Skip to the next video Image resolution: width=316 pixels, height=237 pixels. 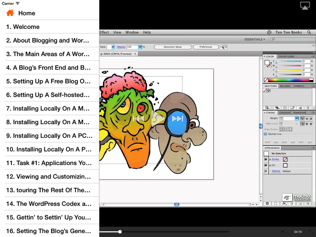tap(178, 118)
